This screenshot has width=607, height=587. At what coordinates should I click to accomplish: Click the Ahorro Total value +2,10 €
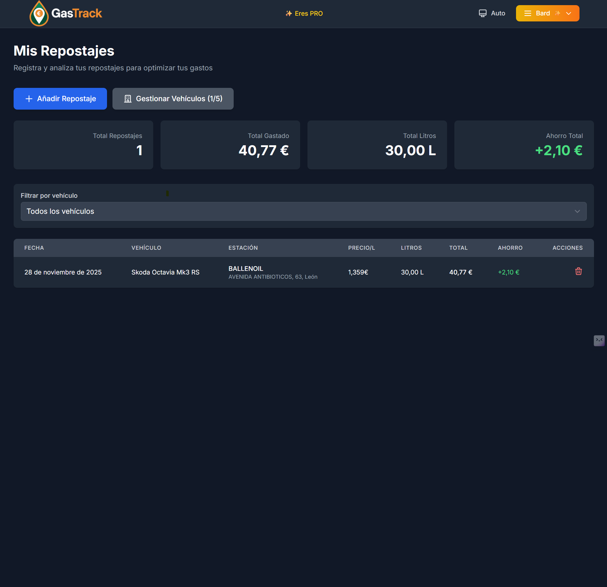[559, 150]
